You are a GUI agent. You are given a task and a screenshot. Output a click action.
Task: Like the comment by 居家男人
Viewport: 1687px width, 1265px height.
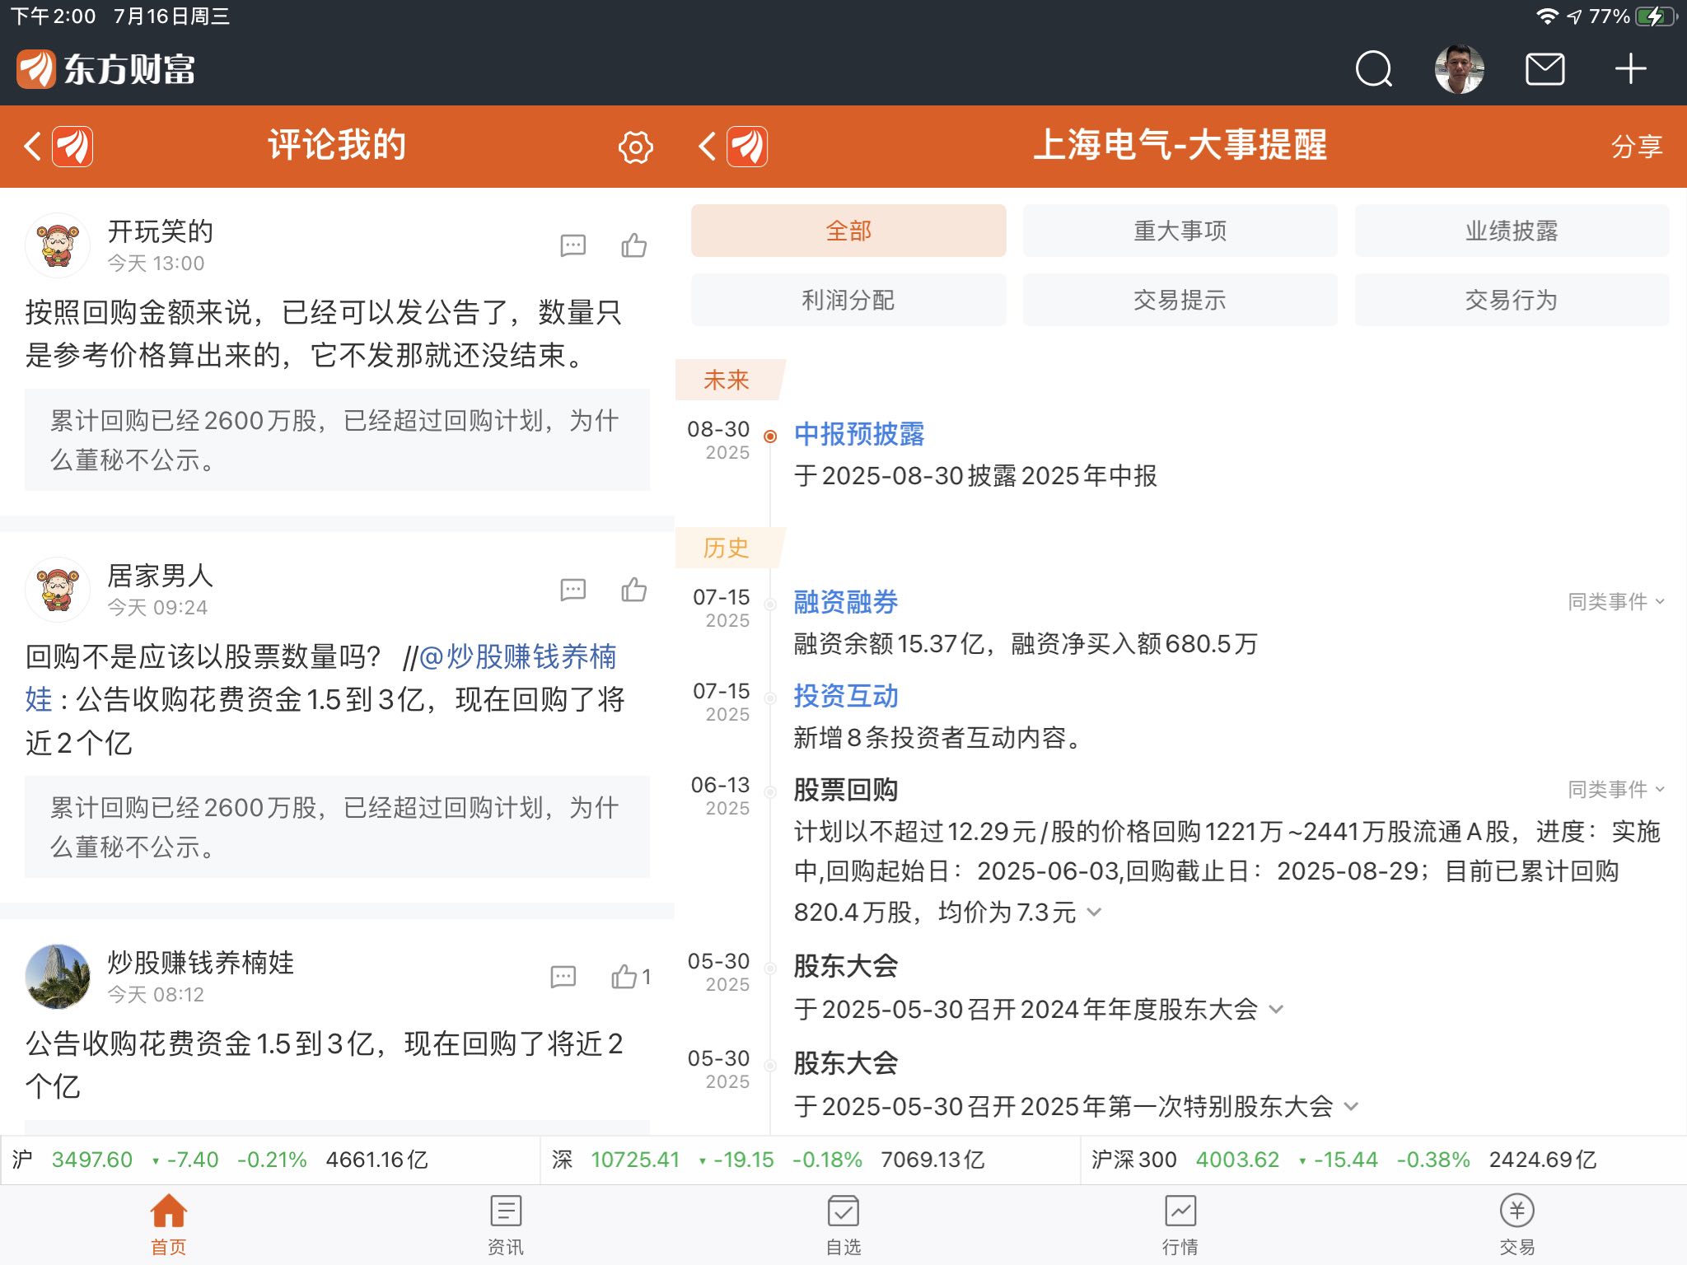point(633,589)
